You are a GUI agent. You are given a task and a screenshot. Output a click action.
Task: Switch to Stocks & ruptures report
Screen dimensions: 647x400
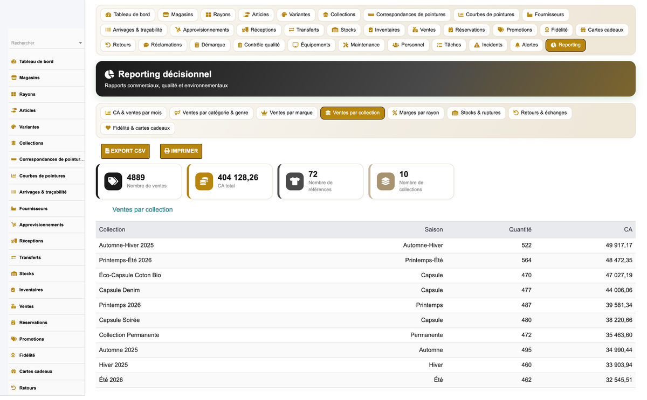tap(476, 113)
